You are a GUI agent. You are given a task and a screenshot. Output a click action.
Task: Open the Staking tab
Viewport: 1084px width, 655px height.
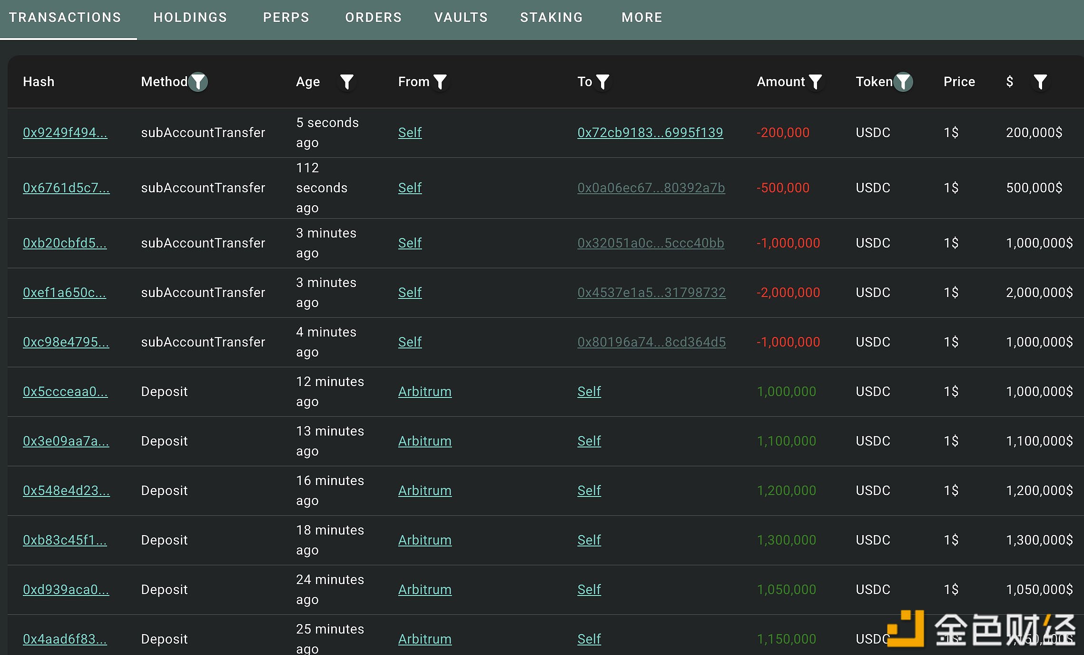click(x=552, y=18)
